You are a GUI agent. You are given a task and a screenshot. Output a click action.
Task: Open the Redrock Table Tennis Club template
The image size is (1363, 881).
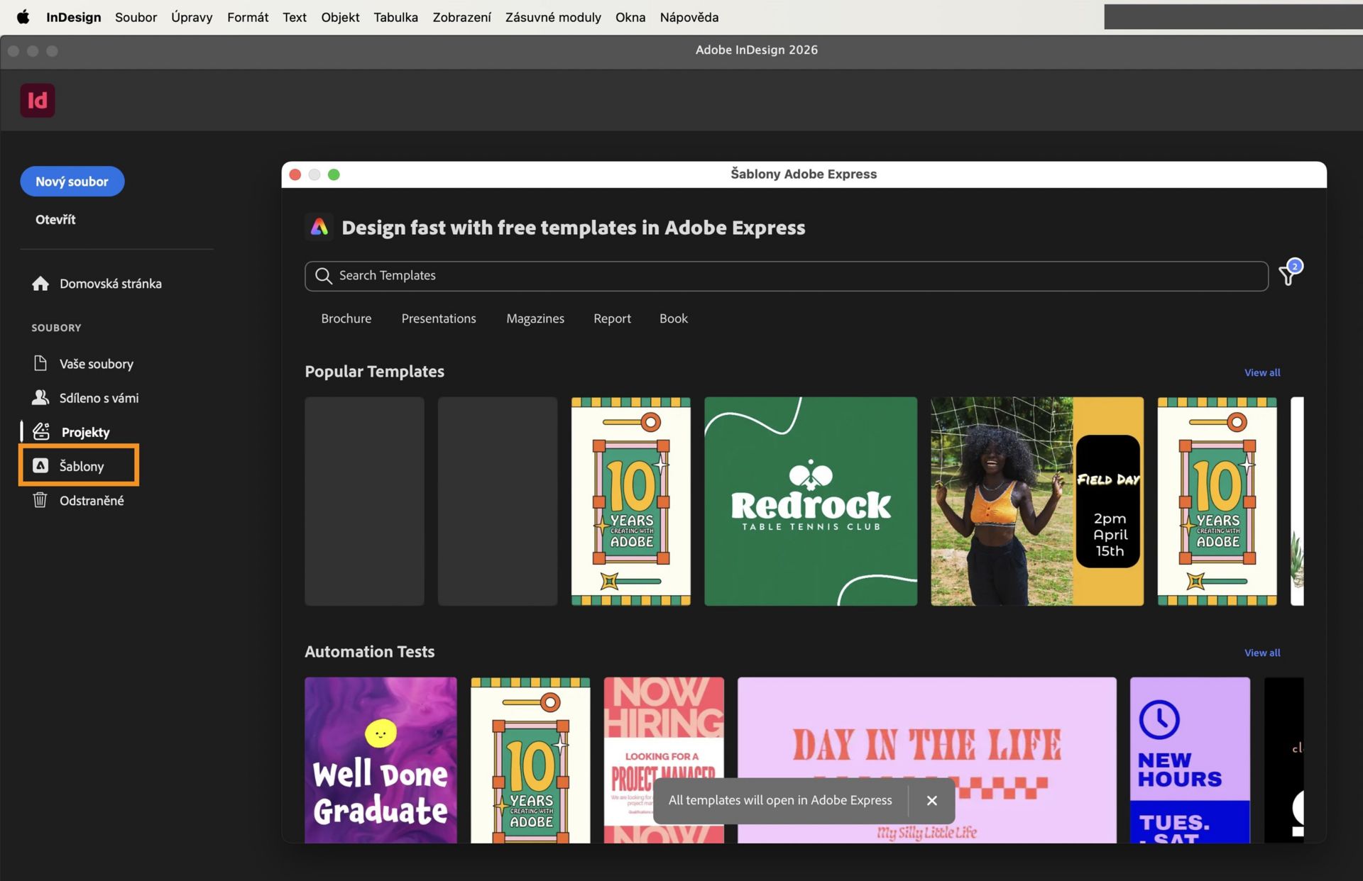(x=810, y=501)
